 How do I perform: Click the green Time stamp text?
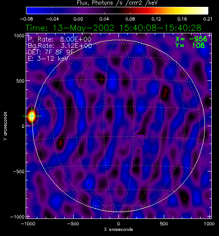click(x=113, y=28)
